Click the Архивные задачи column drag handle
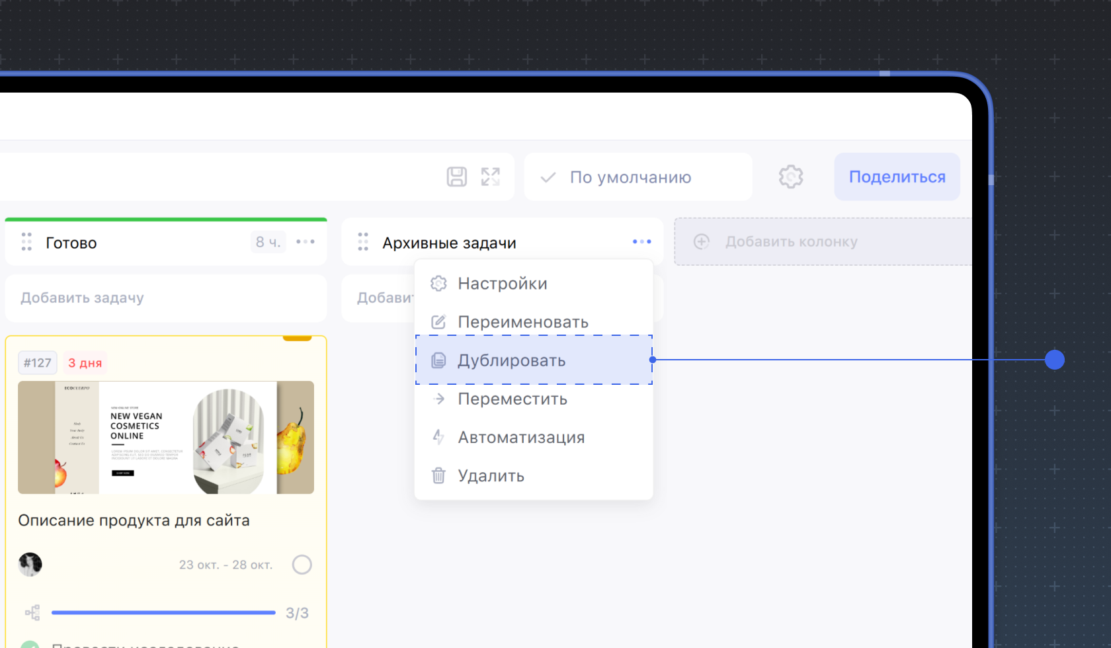This screenshot has width=1111, height=648. [363, 242]
